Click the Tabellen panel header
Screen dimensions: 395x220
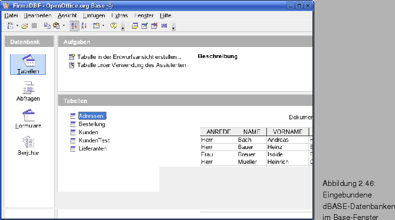tap(185, 101)
